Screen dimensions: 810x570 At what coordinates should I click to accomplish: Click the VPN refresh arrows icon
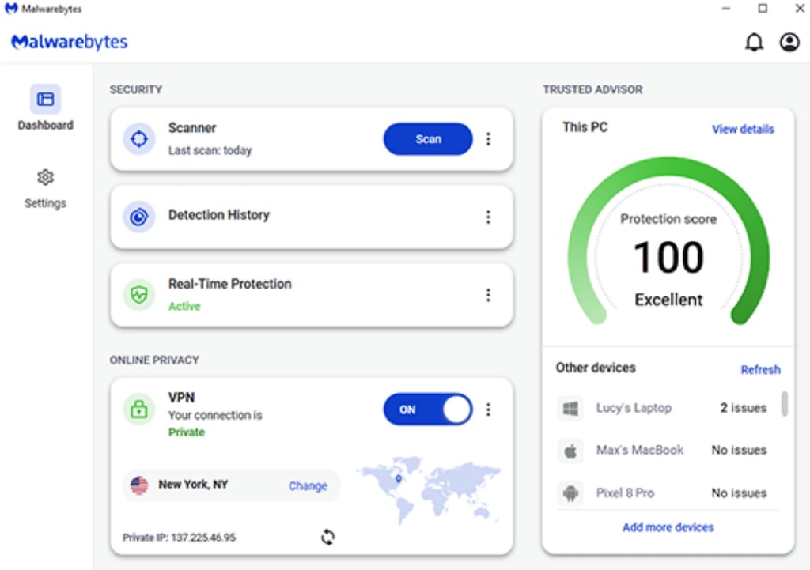(328, 537)
